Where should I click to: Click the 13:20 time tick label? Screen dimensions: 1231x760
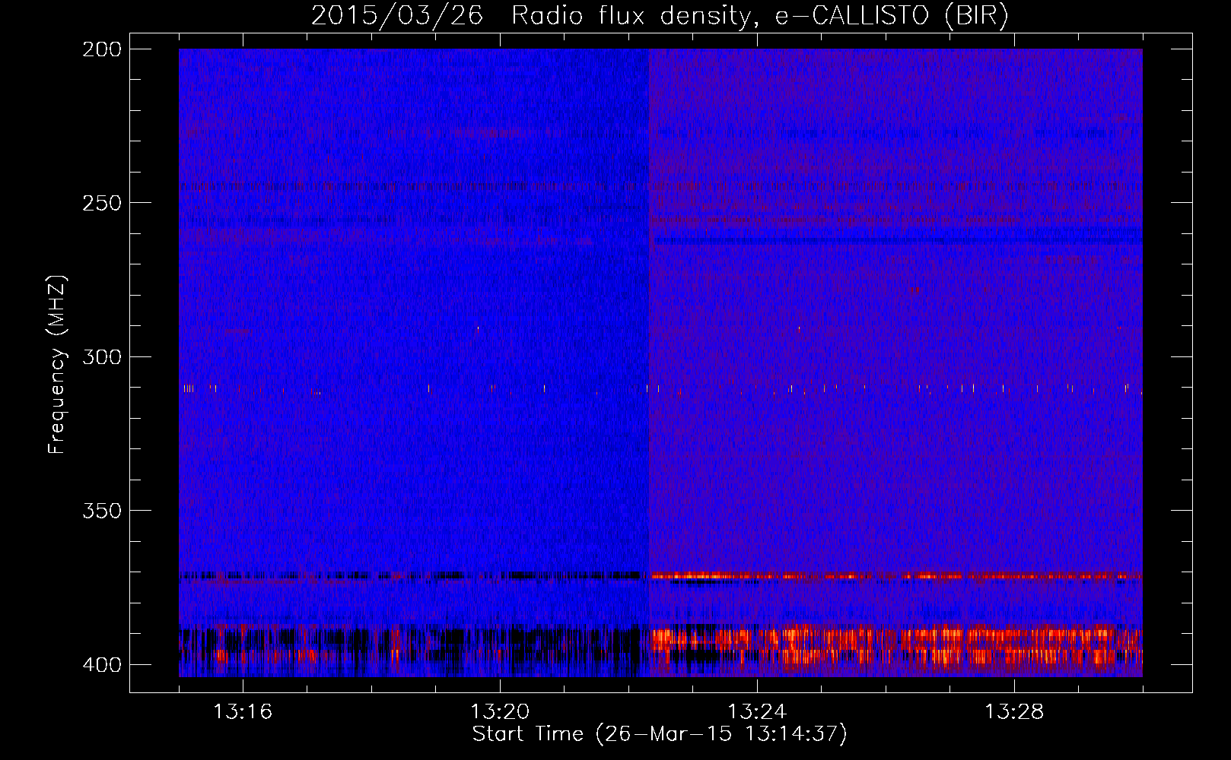pos(500,712)
